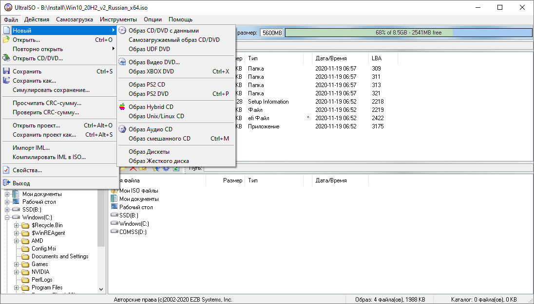This screenshot has width=534, height=304.
Task: Click the Hybrid CD apple icon
Action: [122, 107]
